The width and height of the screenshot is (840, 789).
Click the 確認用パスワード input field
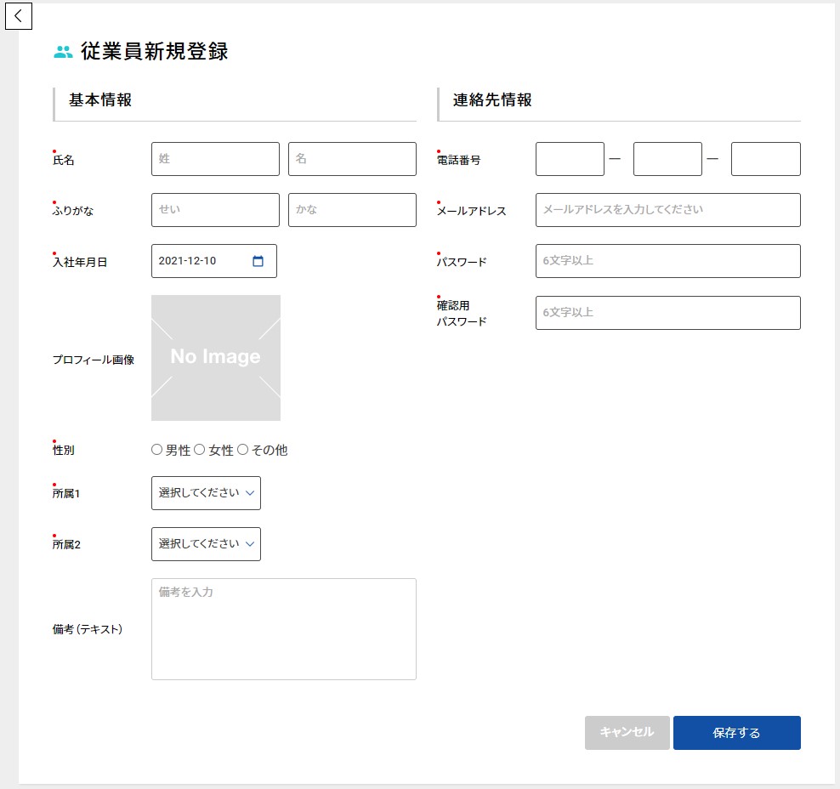[x=667, y=313]
